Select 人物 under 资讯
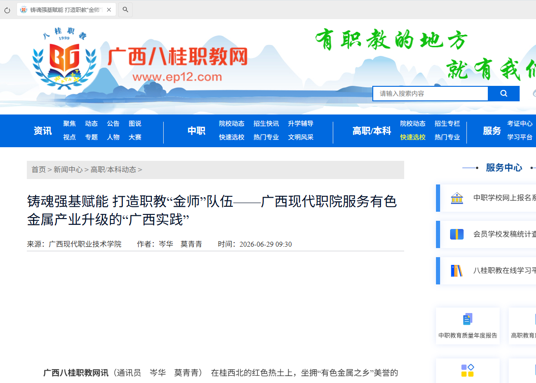The image size is (536, 383). point(113,137)
